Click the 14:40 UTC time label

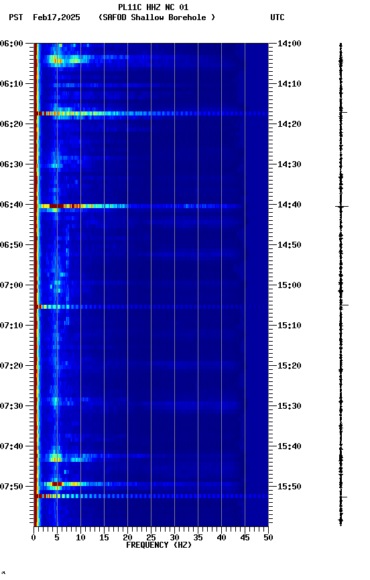[x=290, y=205]
